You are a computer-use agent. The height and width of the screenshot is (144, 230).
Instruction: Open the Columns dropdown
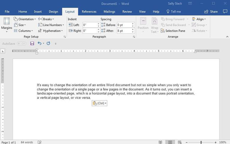(x=23, y=31)
